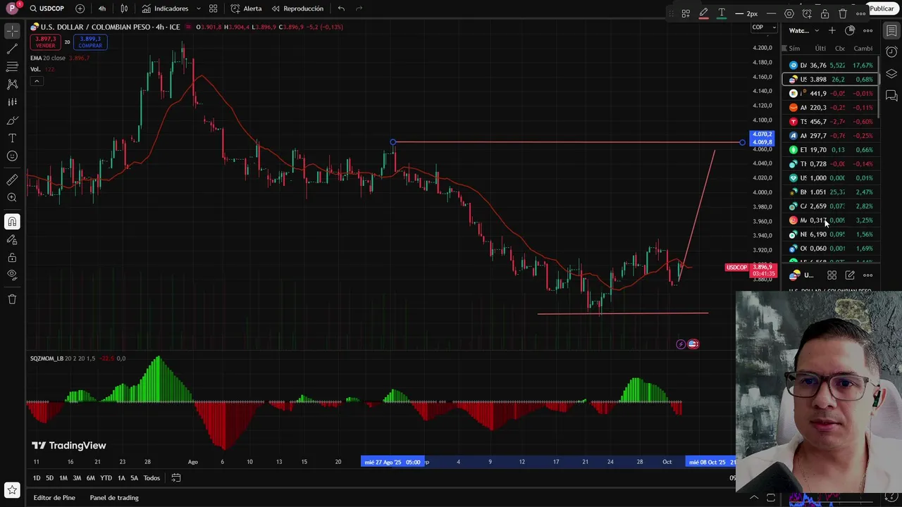
Task: Open drawing settings hexagon icon
Action: tap(789, 13)
